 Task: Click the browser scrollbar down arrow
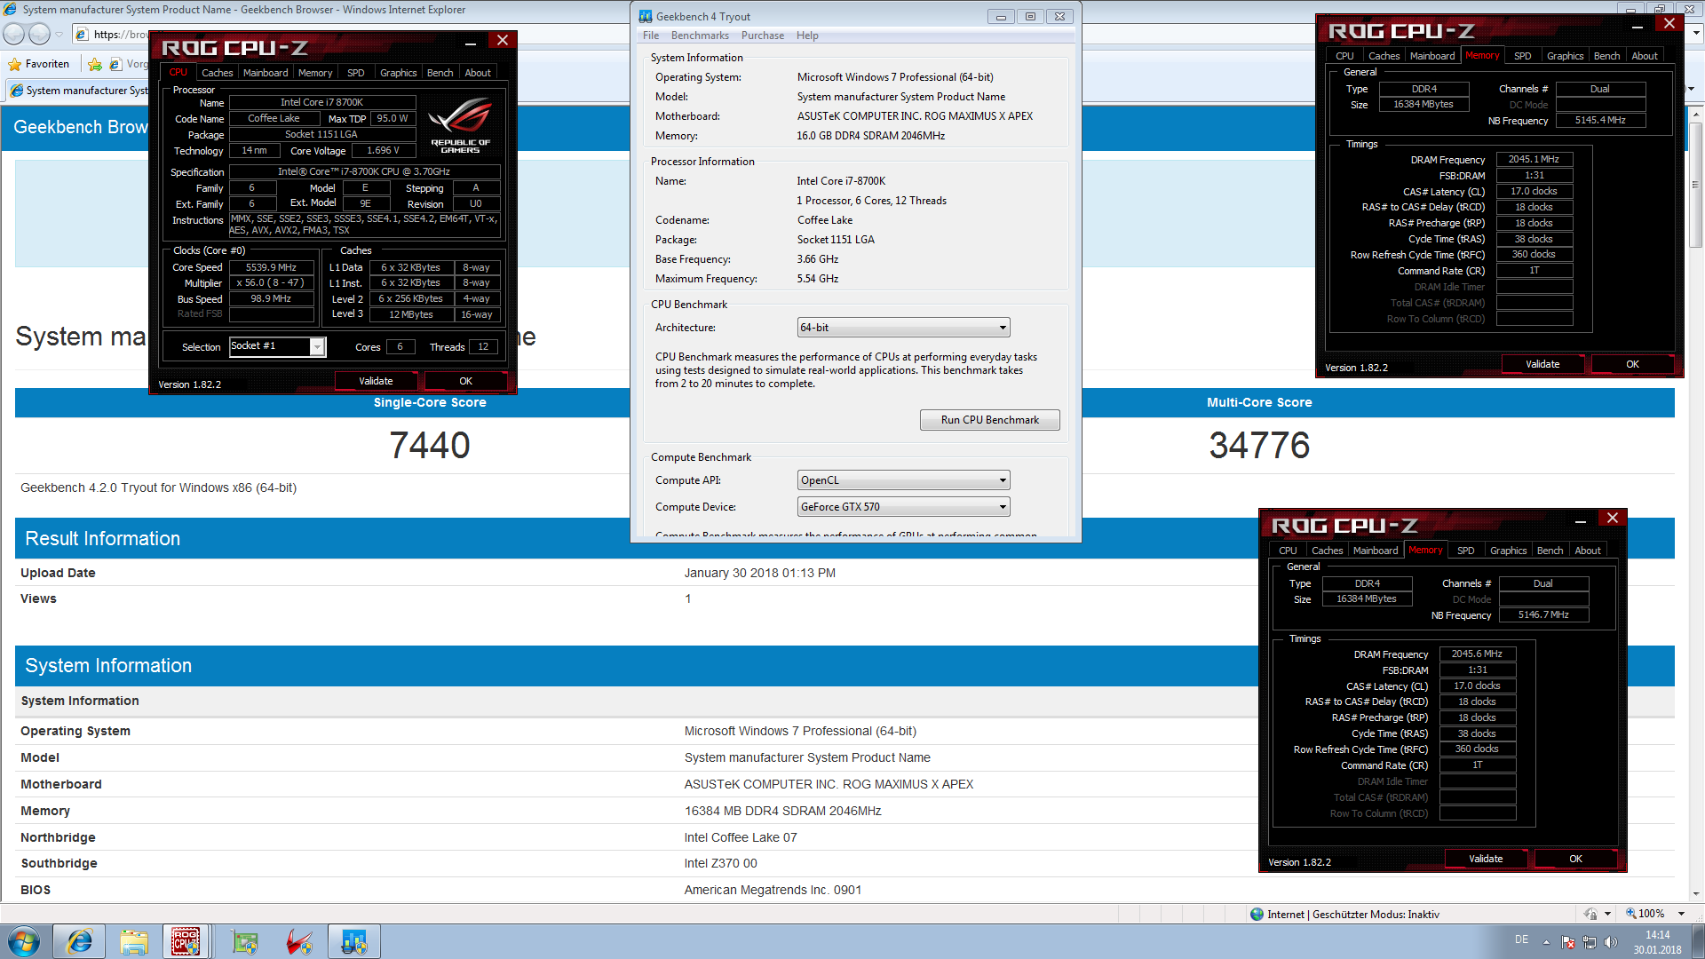[1694, 894]
